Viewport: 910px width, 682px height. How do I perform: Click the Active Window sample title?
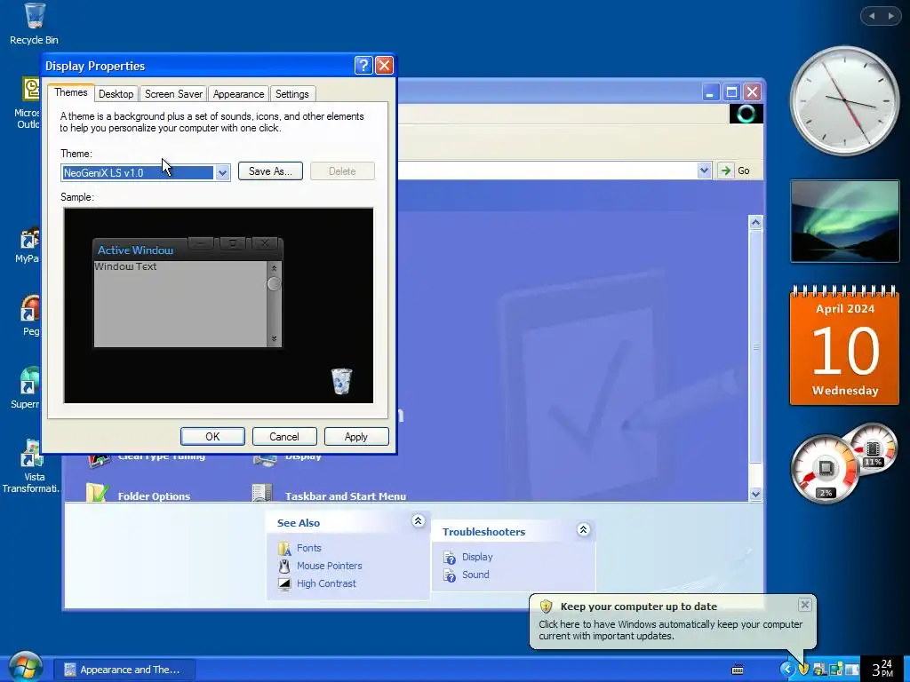(135, 250)
